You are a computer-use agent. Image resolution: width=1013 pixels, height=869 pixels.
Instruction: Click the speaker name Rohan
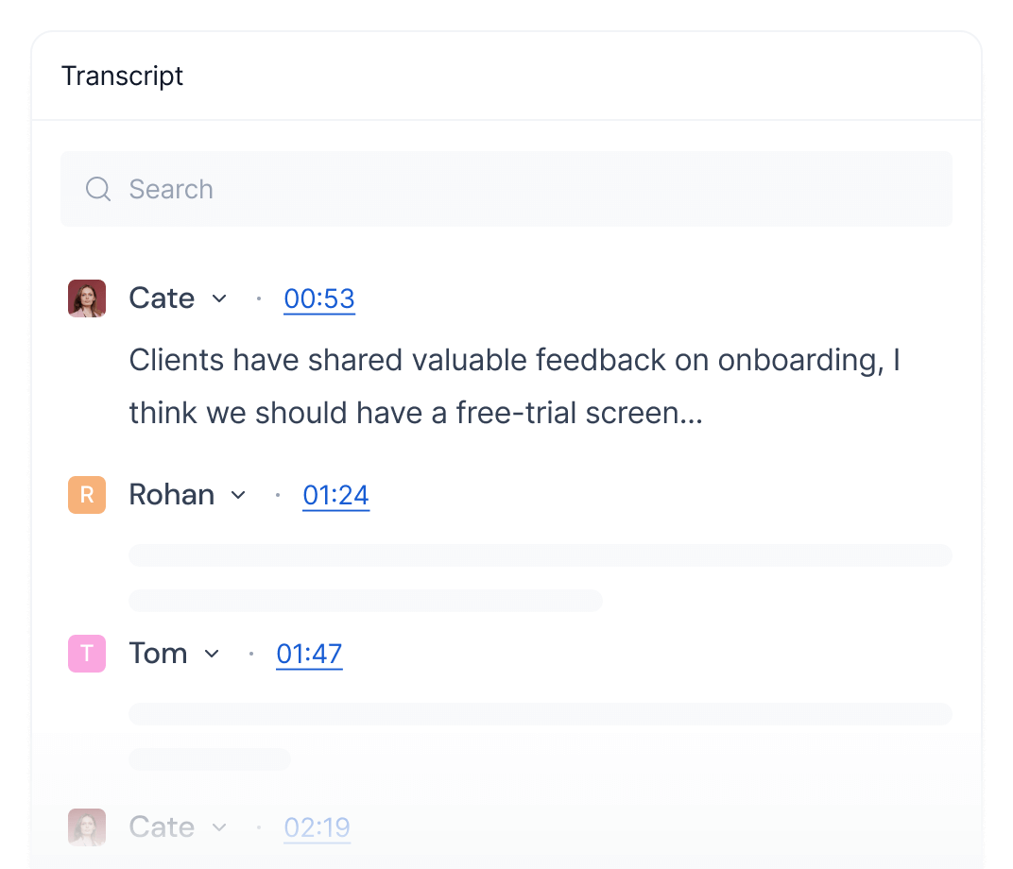(171, 495)
